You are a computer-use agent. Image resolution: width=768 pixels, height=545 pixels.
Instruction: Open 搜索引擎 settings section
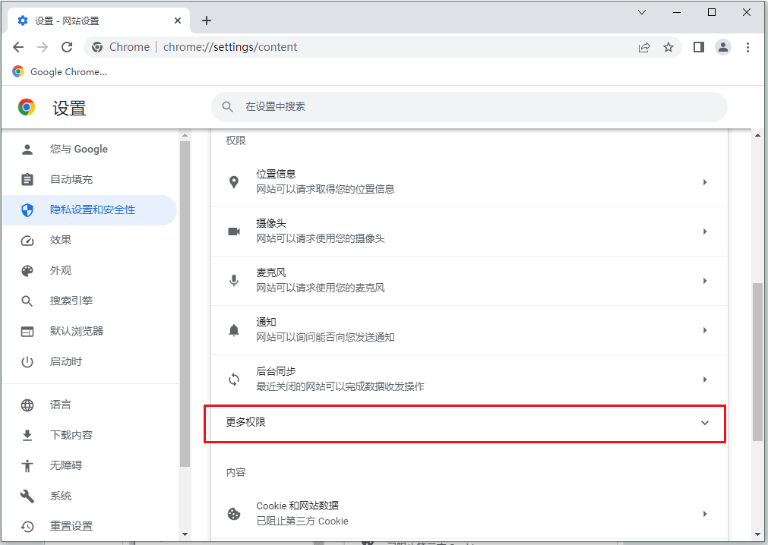tap(89, 301)
